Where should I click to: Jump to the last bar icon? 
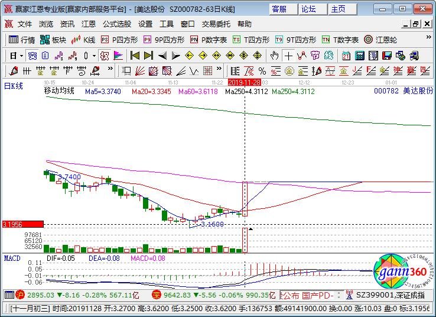point(148,56)
